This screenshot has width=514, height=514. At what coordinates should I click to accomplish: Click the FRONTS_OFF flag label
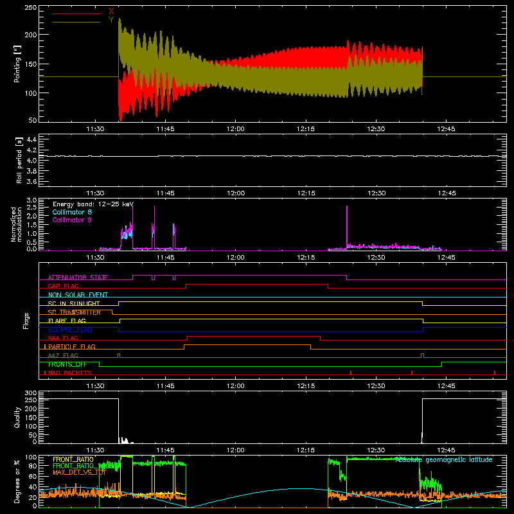67,364
